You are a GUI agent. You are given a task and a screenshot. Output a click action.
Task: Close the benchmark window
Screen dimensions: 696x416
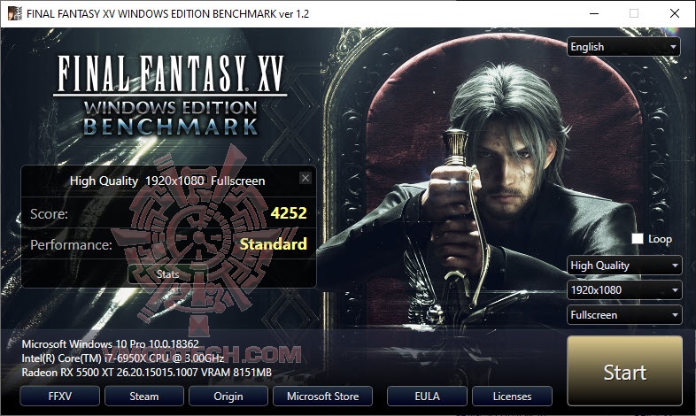click(674, 14)
